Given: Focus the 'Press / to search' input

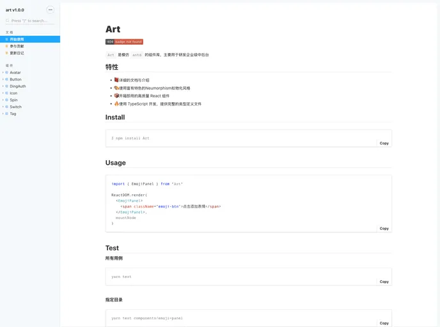Looking at the screenshot, I should coord(30,20).
